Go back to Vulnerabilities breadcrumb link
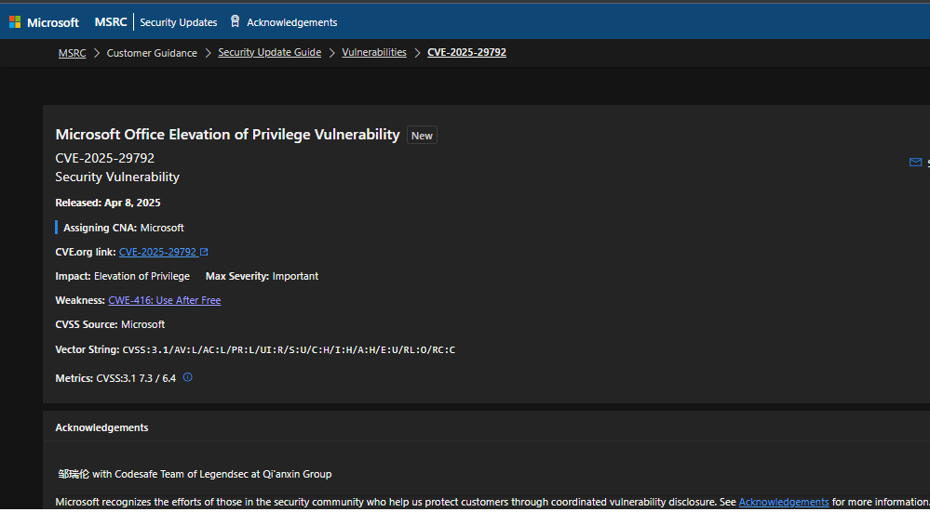 point(374,53)
